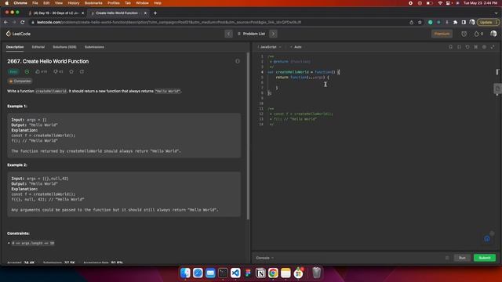Click the blue floating assistant icon
502x282 pixels.
point(487,238)
